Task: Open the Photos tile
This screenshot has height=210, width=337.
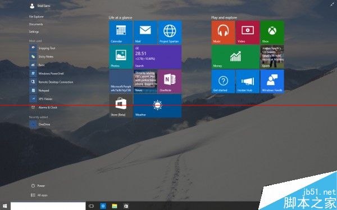Action: 121,57
